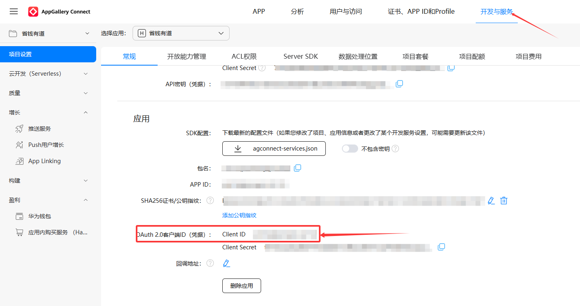Open App Linking in sidebar

click(x=44, y=161)
